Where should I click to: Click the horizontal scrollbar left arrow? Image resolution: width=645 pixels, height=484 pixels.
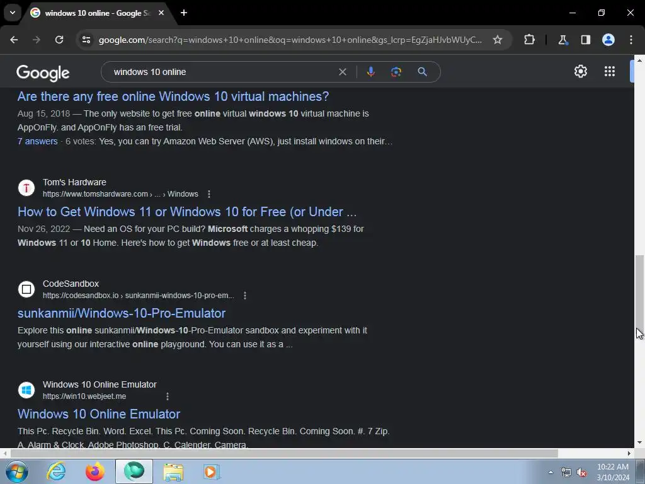(x=4, y=453)
